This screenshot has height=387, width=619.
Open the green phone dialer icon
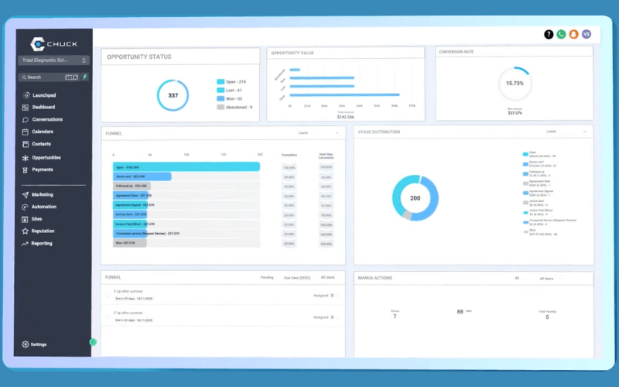coord(561,35)
